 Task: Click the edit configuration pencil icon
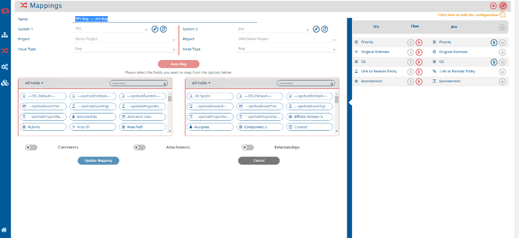(x=503, y=6)
